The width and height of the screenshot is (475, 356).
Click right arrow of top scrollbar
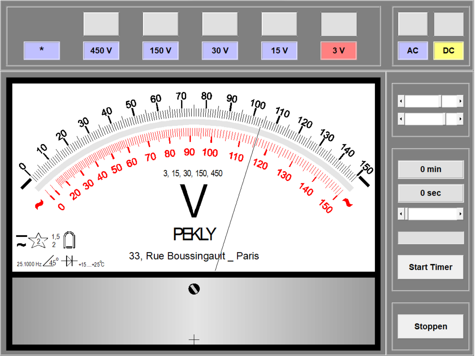coord(460,101)
